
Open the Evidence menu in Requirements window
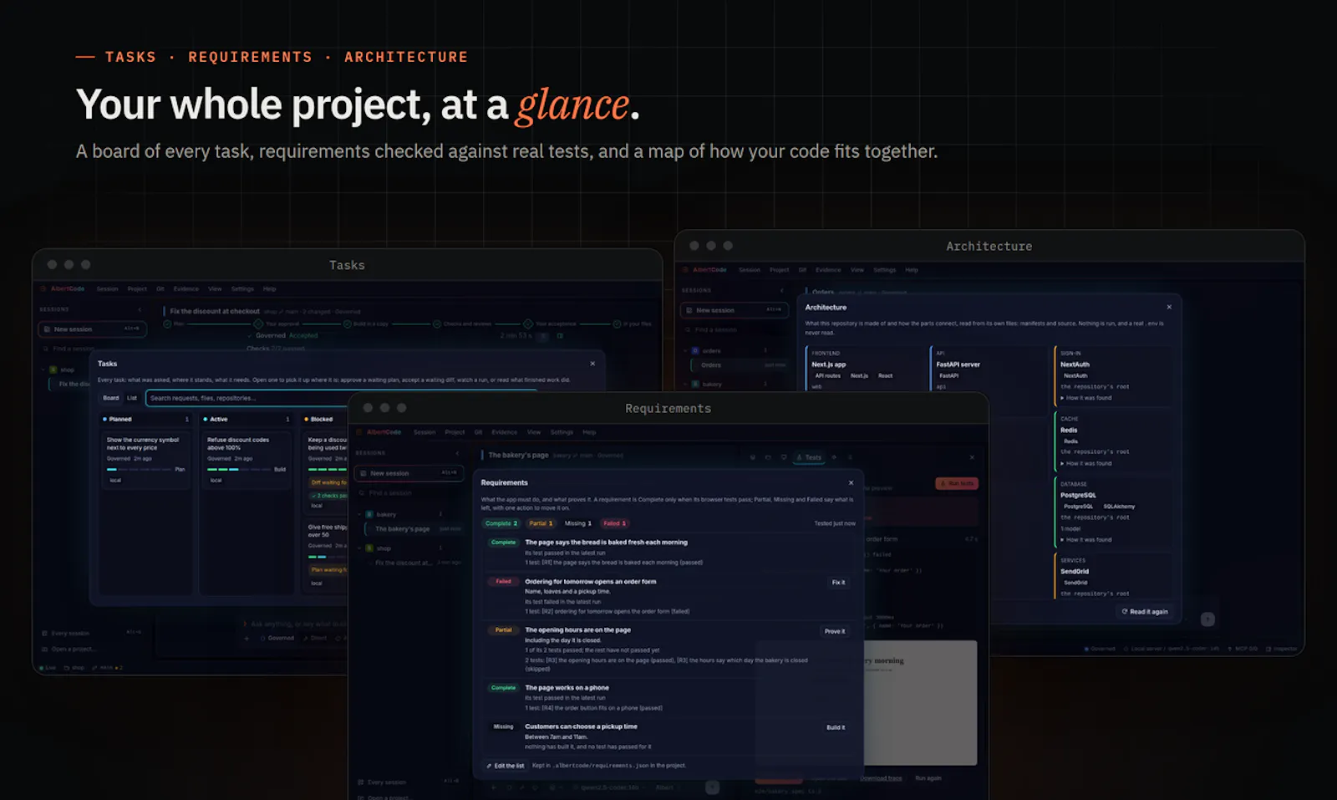[x=504, y=432]
